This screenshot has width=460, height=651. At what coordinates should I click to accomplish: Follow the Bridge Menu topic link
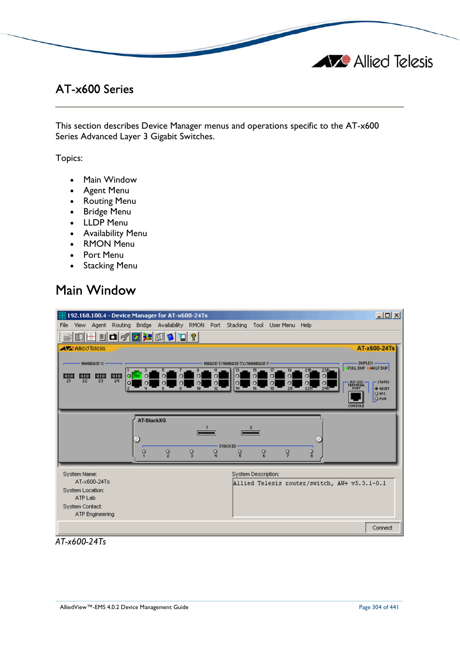pos(107,212)
